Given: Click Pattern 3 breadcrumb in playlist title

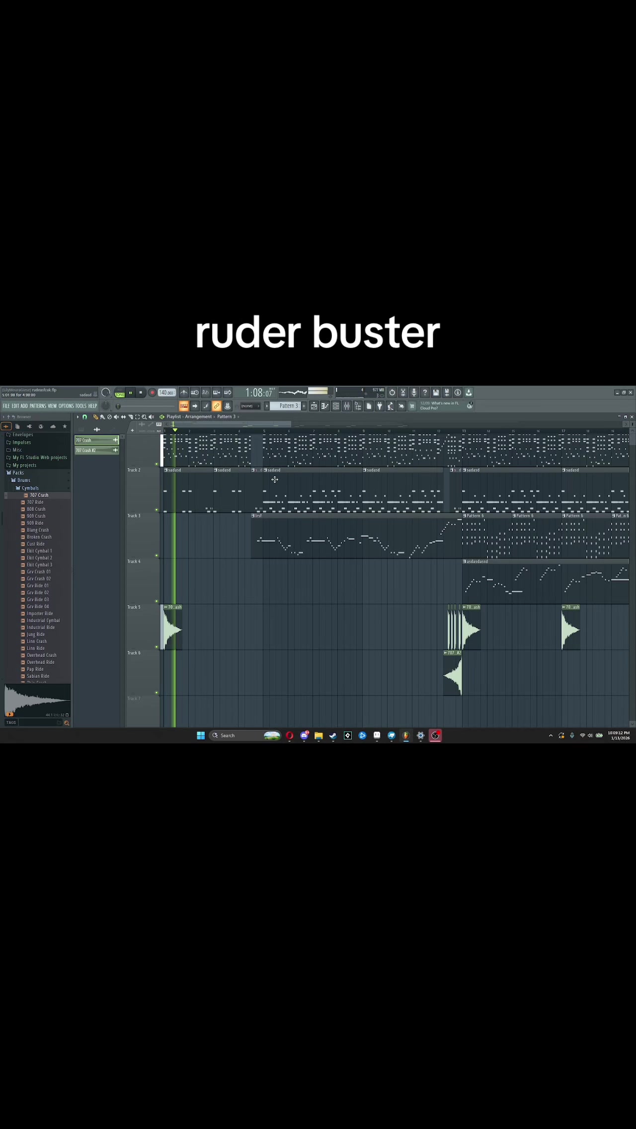Looking at the screenshot, I should pyautogui.click(x=226, y=417).
